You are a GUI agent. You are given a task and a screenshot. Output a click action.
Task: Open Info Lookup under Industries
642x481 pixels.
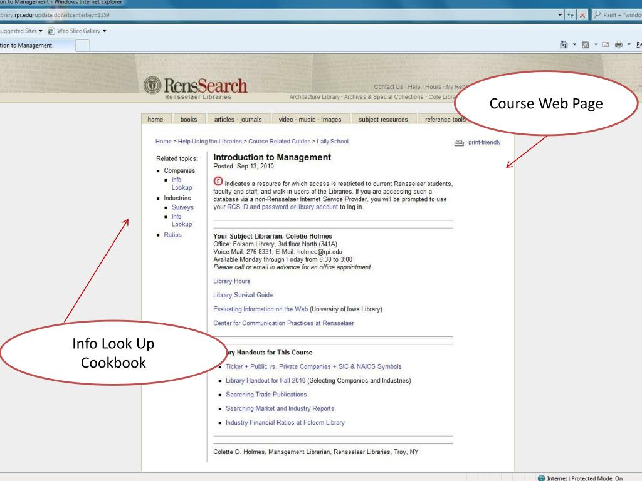tap(182, 220)
